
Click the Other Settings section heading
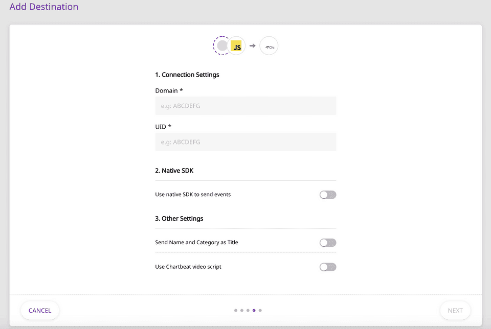179,219
